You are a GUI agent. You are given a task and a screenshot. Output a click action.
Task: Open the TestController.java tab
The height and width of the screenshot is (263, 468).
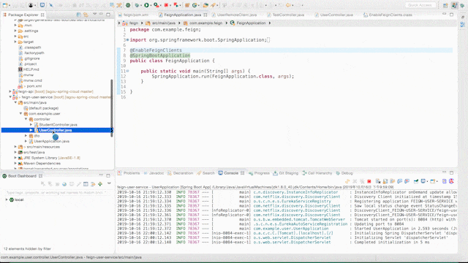coord(285,15)
